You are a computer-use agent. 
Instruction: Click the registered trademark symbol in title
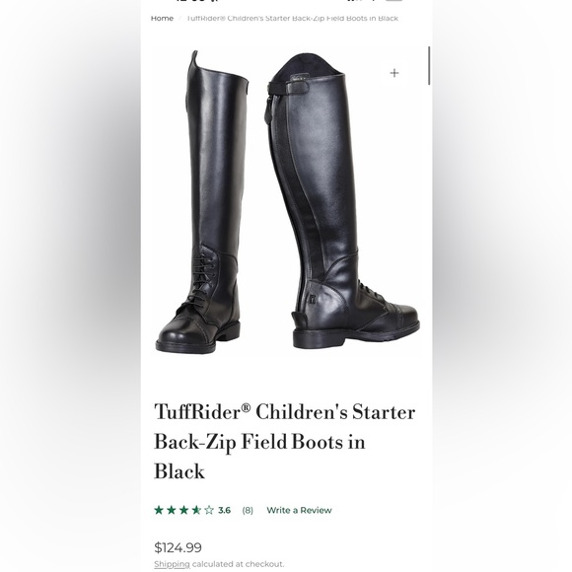click(247, 407)
